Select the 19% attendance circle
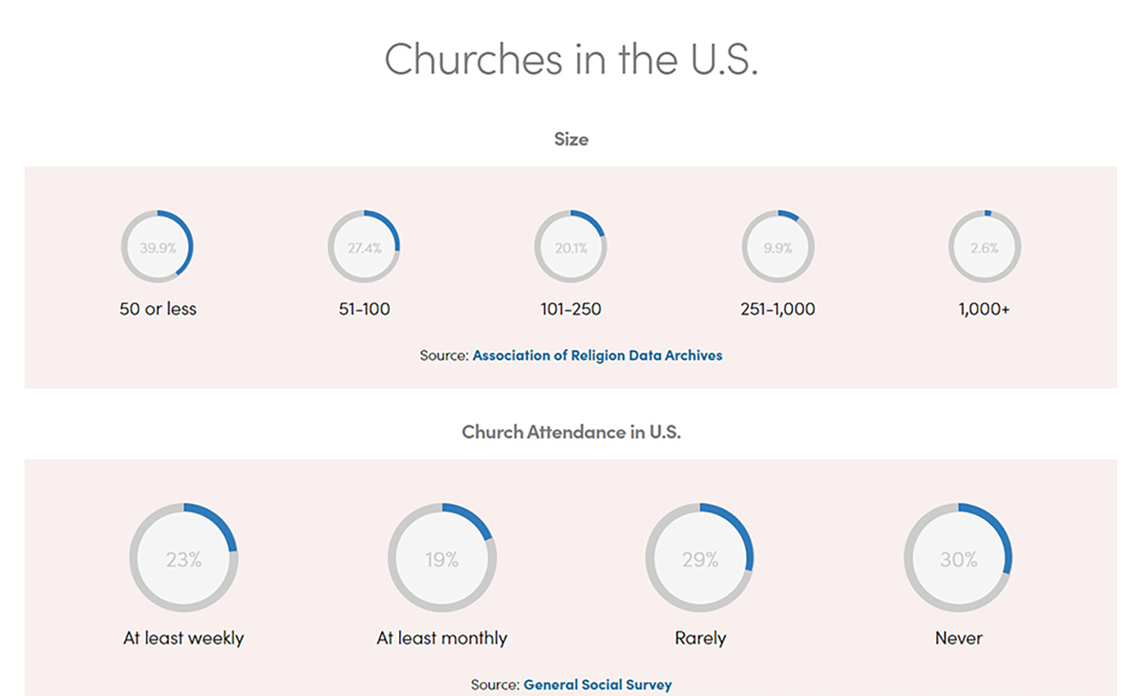The height and width of the screenshot is (696, 1136). [442, 558]
